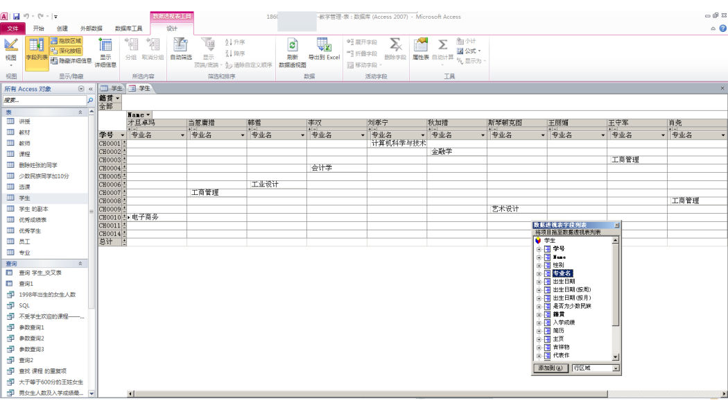
Task: Open 专业名 dropdown under 李双
Action: tap(363, 135)
